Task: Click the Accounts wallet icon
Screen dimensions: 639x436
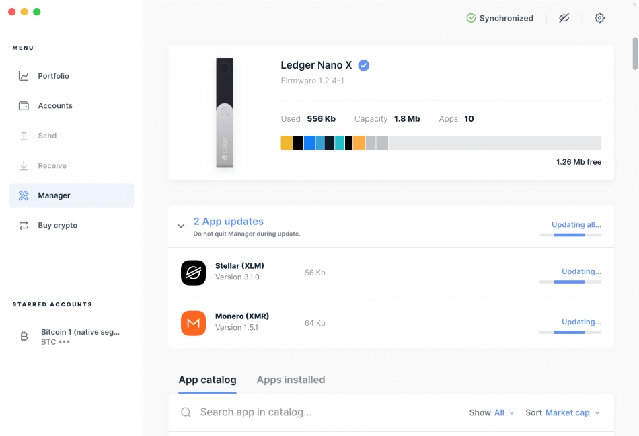Action: pos(24,106)
